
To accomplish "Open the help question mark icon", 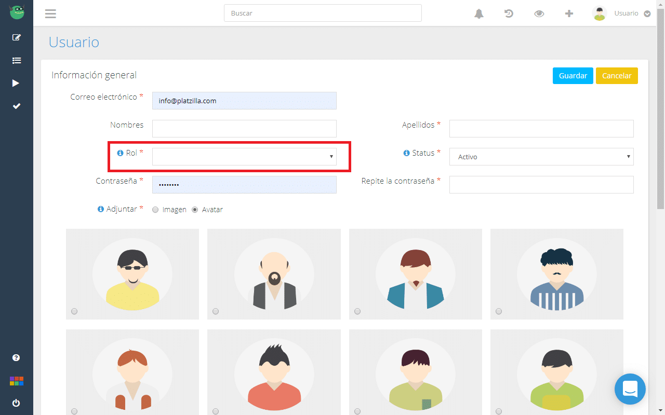I will pos(17,358).
